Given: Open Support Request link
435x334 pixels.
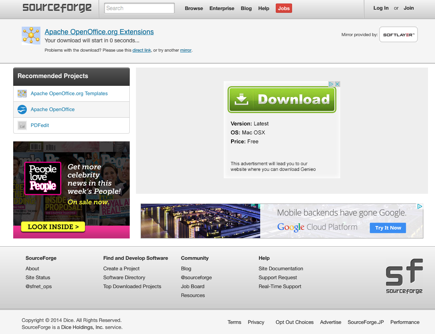Looking at the screenshot, I should (x=278, y=277).
